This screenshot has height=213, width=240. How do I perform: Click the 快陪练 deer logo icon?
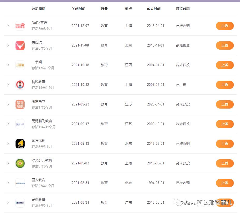tap(20, 45)
